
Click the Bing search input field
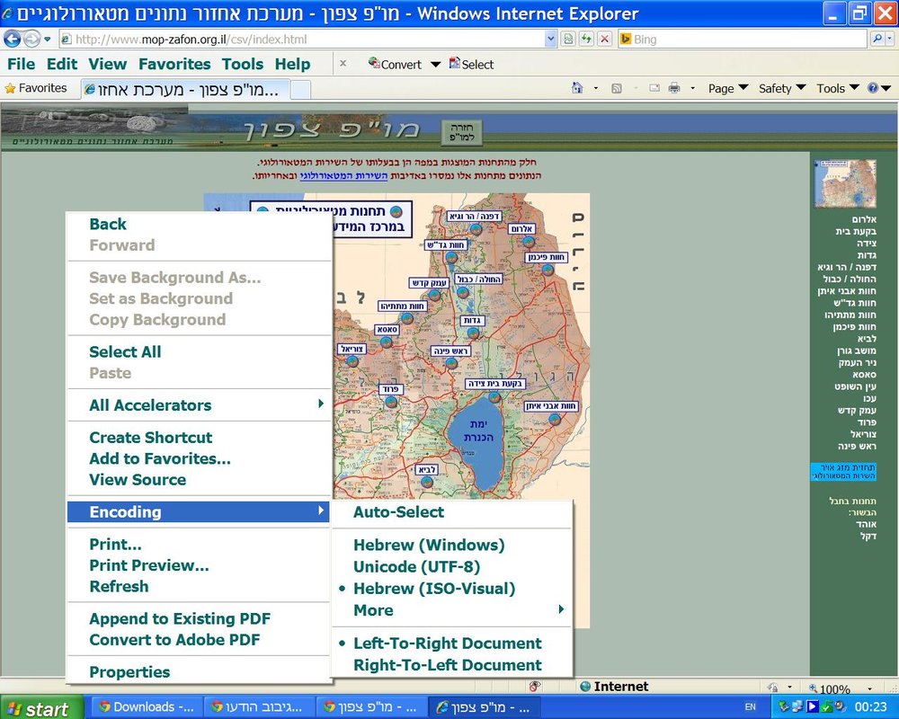coord(743,39)
